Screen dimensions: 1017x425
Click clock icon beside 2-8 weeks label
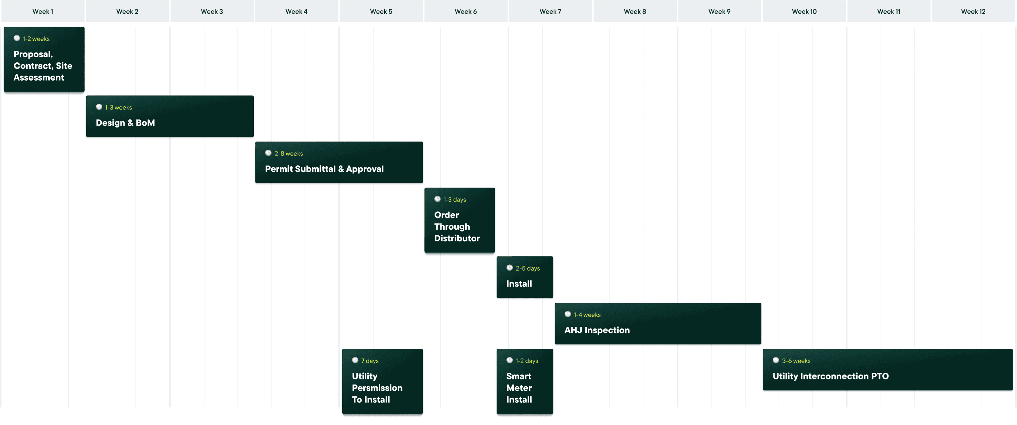(268, 153)
